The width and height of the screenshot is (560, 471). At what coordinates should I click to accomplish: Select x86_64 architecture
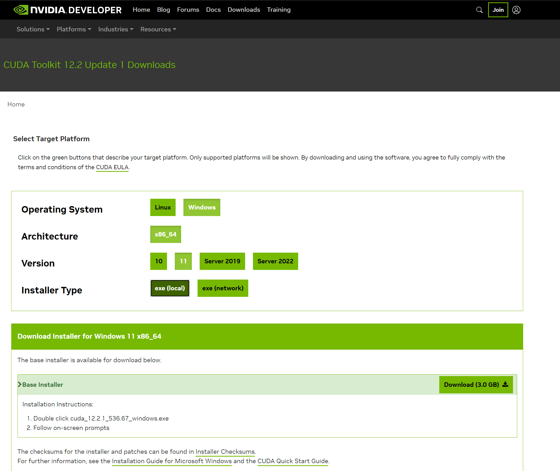pos(165,234)
